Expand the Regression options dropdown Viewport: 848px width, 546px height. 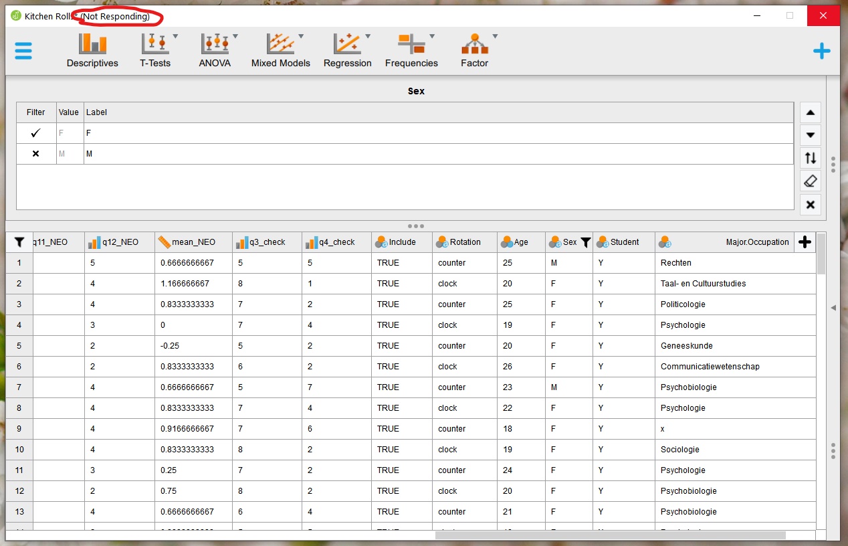(x=366, y=37)
